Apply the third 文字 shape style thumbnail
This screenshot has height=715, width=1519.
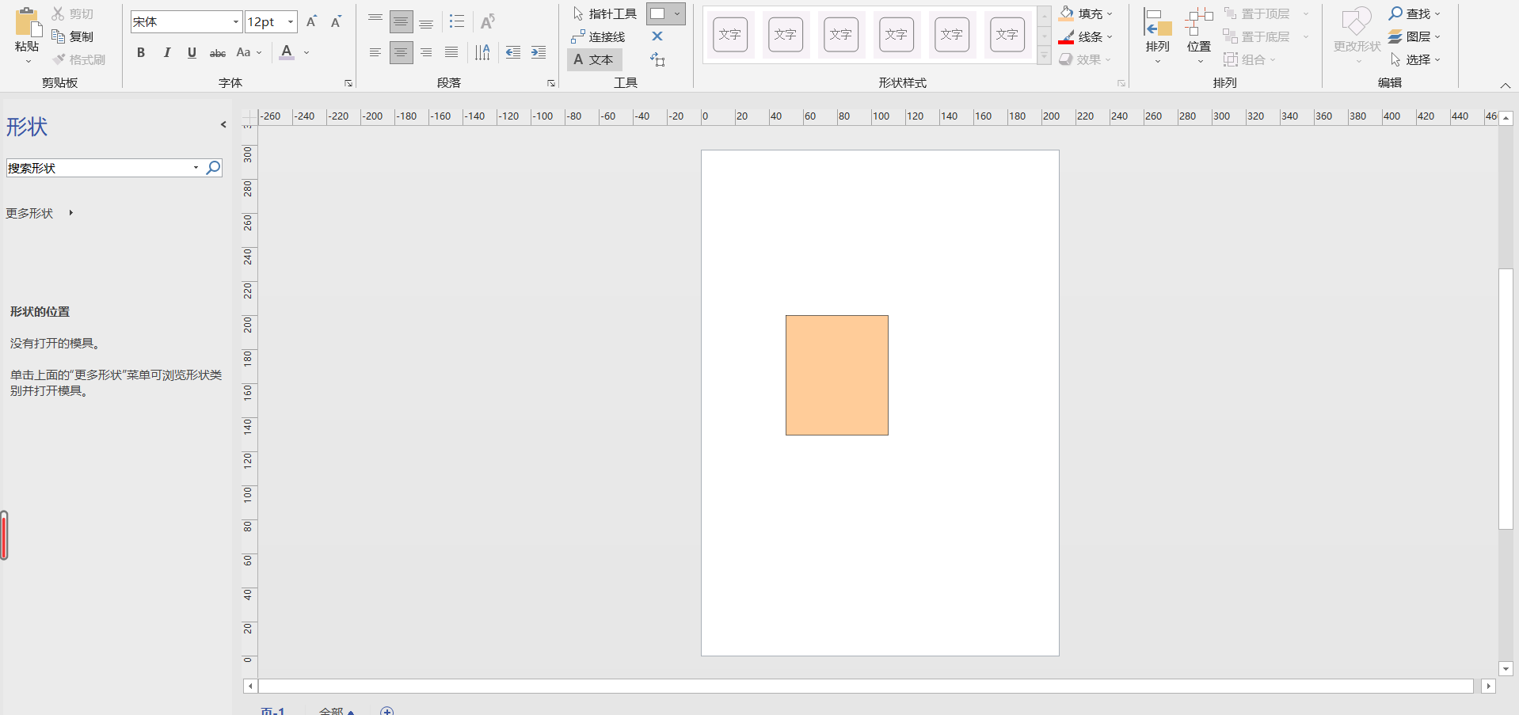(841, 35)
